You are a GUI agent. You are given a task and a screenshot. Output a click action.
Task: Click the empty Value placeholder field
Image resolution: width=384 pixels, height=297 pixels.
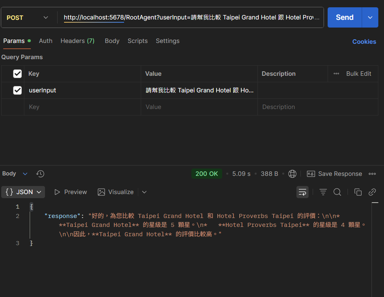199,107
